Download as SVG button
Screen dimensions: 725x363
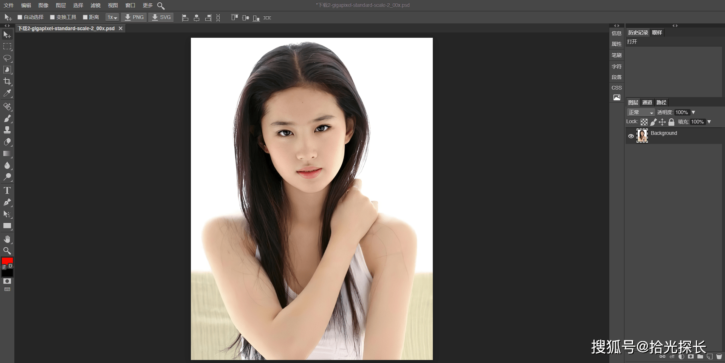pos(161,17)
